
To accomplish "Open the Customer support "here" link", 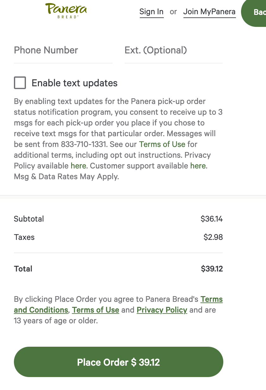I will tap(198, 166).
